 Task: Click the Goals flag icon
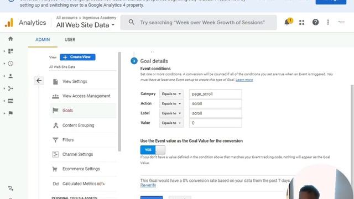[55, 111]
